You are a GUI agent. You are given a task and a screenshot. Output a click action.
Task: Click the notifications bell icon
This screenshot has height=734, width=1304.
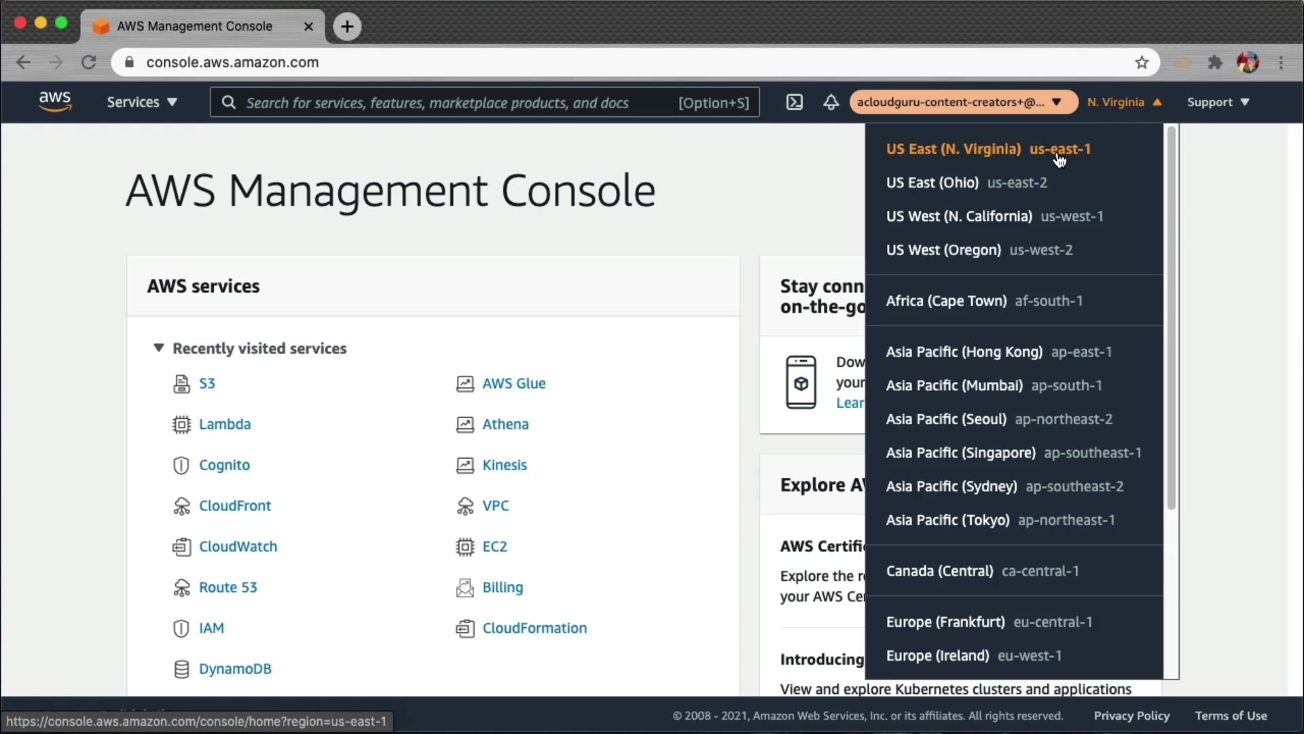tap(831, 102)
